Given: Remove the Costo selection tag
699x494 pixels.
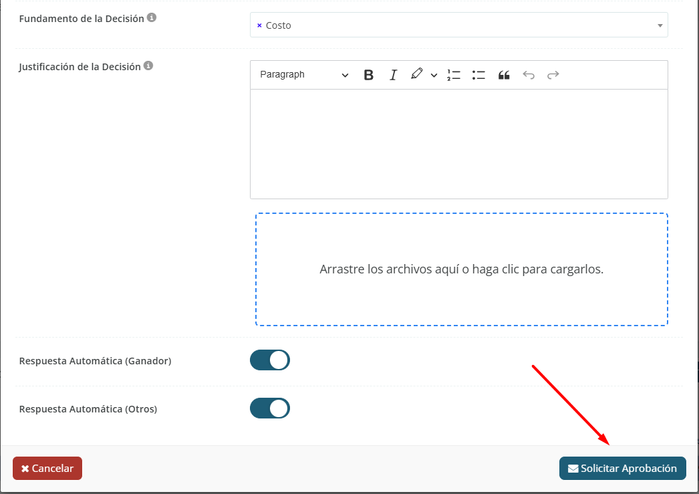Looking at the screenshot, I should pyautogui.click(x=259, y=25).
